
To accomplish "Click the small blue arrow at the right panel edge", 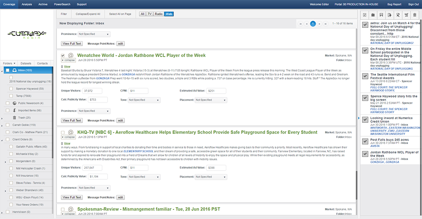I will [359, 118].
